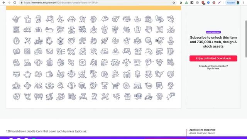Viewport: 247px width, 139px height.
Task: Reload the page with the refresh icon
Action: [15, 3]
